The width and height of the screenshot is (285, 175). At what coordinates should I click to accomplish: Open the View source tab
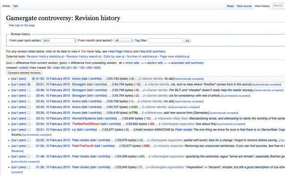244,6
